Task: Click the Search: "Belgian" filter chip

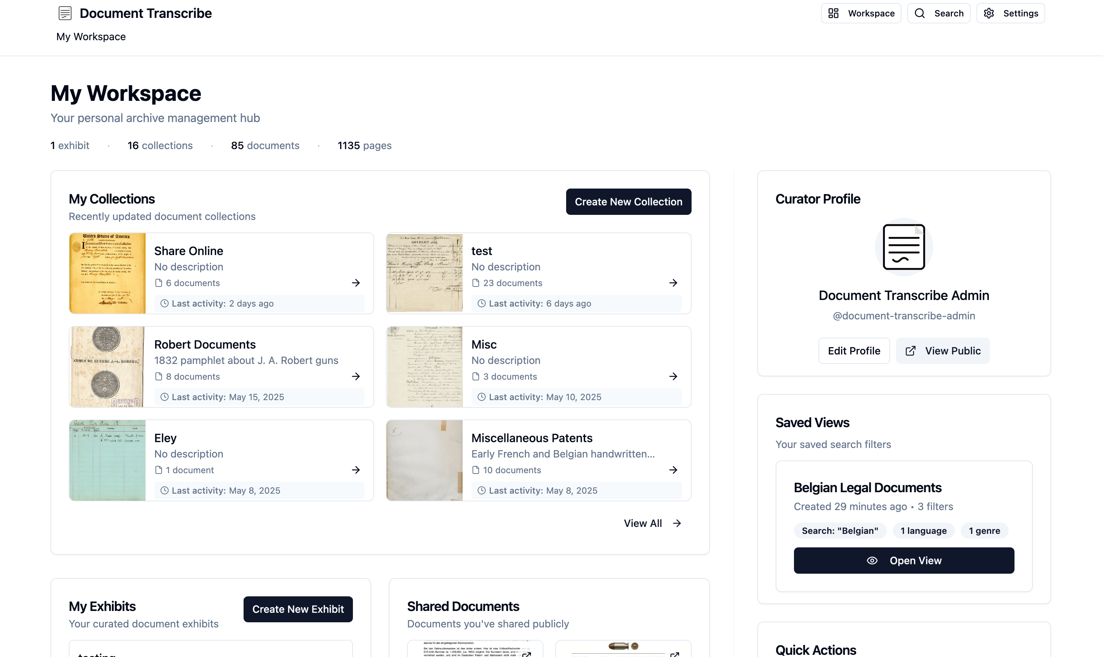Action: pyautogui.click(x=840, y=530)
